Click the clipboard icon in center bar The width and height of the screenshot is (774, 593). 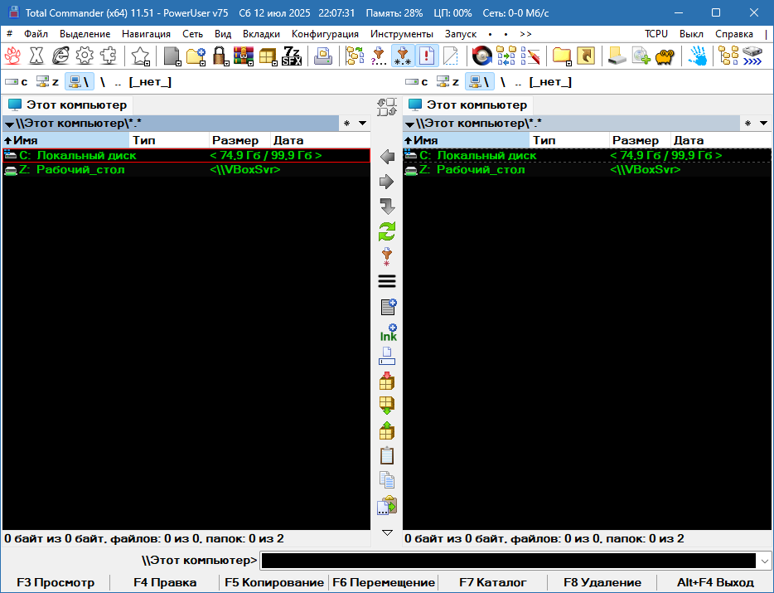click(387, 455)
